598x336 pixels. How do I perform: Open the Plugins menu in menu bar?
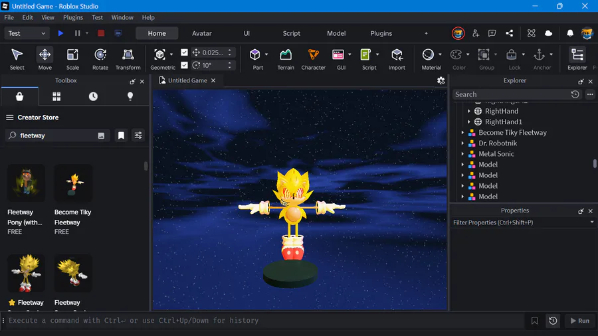pos(73,17)
